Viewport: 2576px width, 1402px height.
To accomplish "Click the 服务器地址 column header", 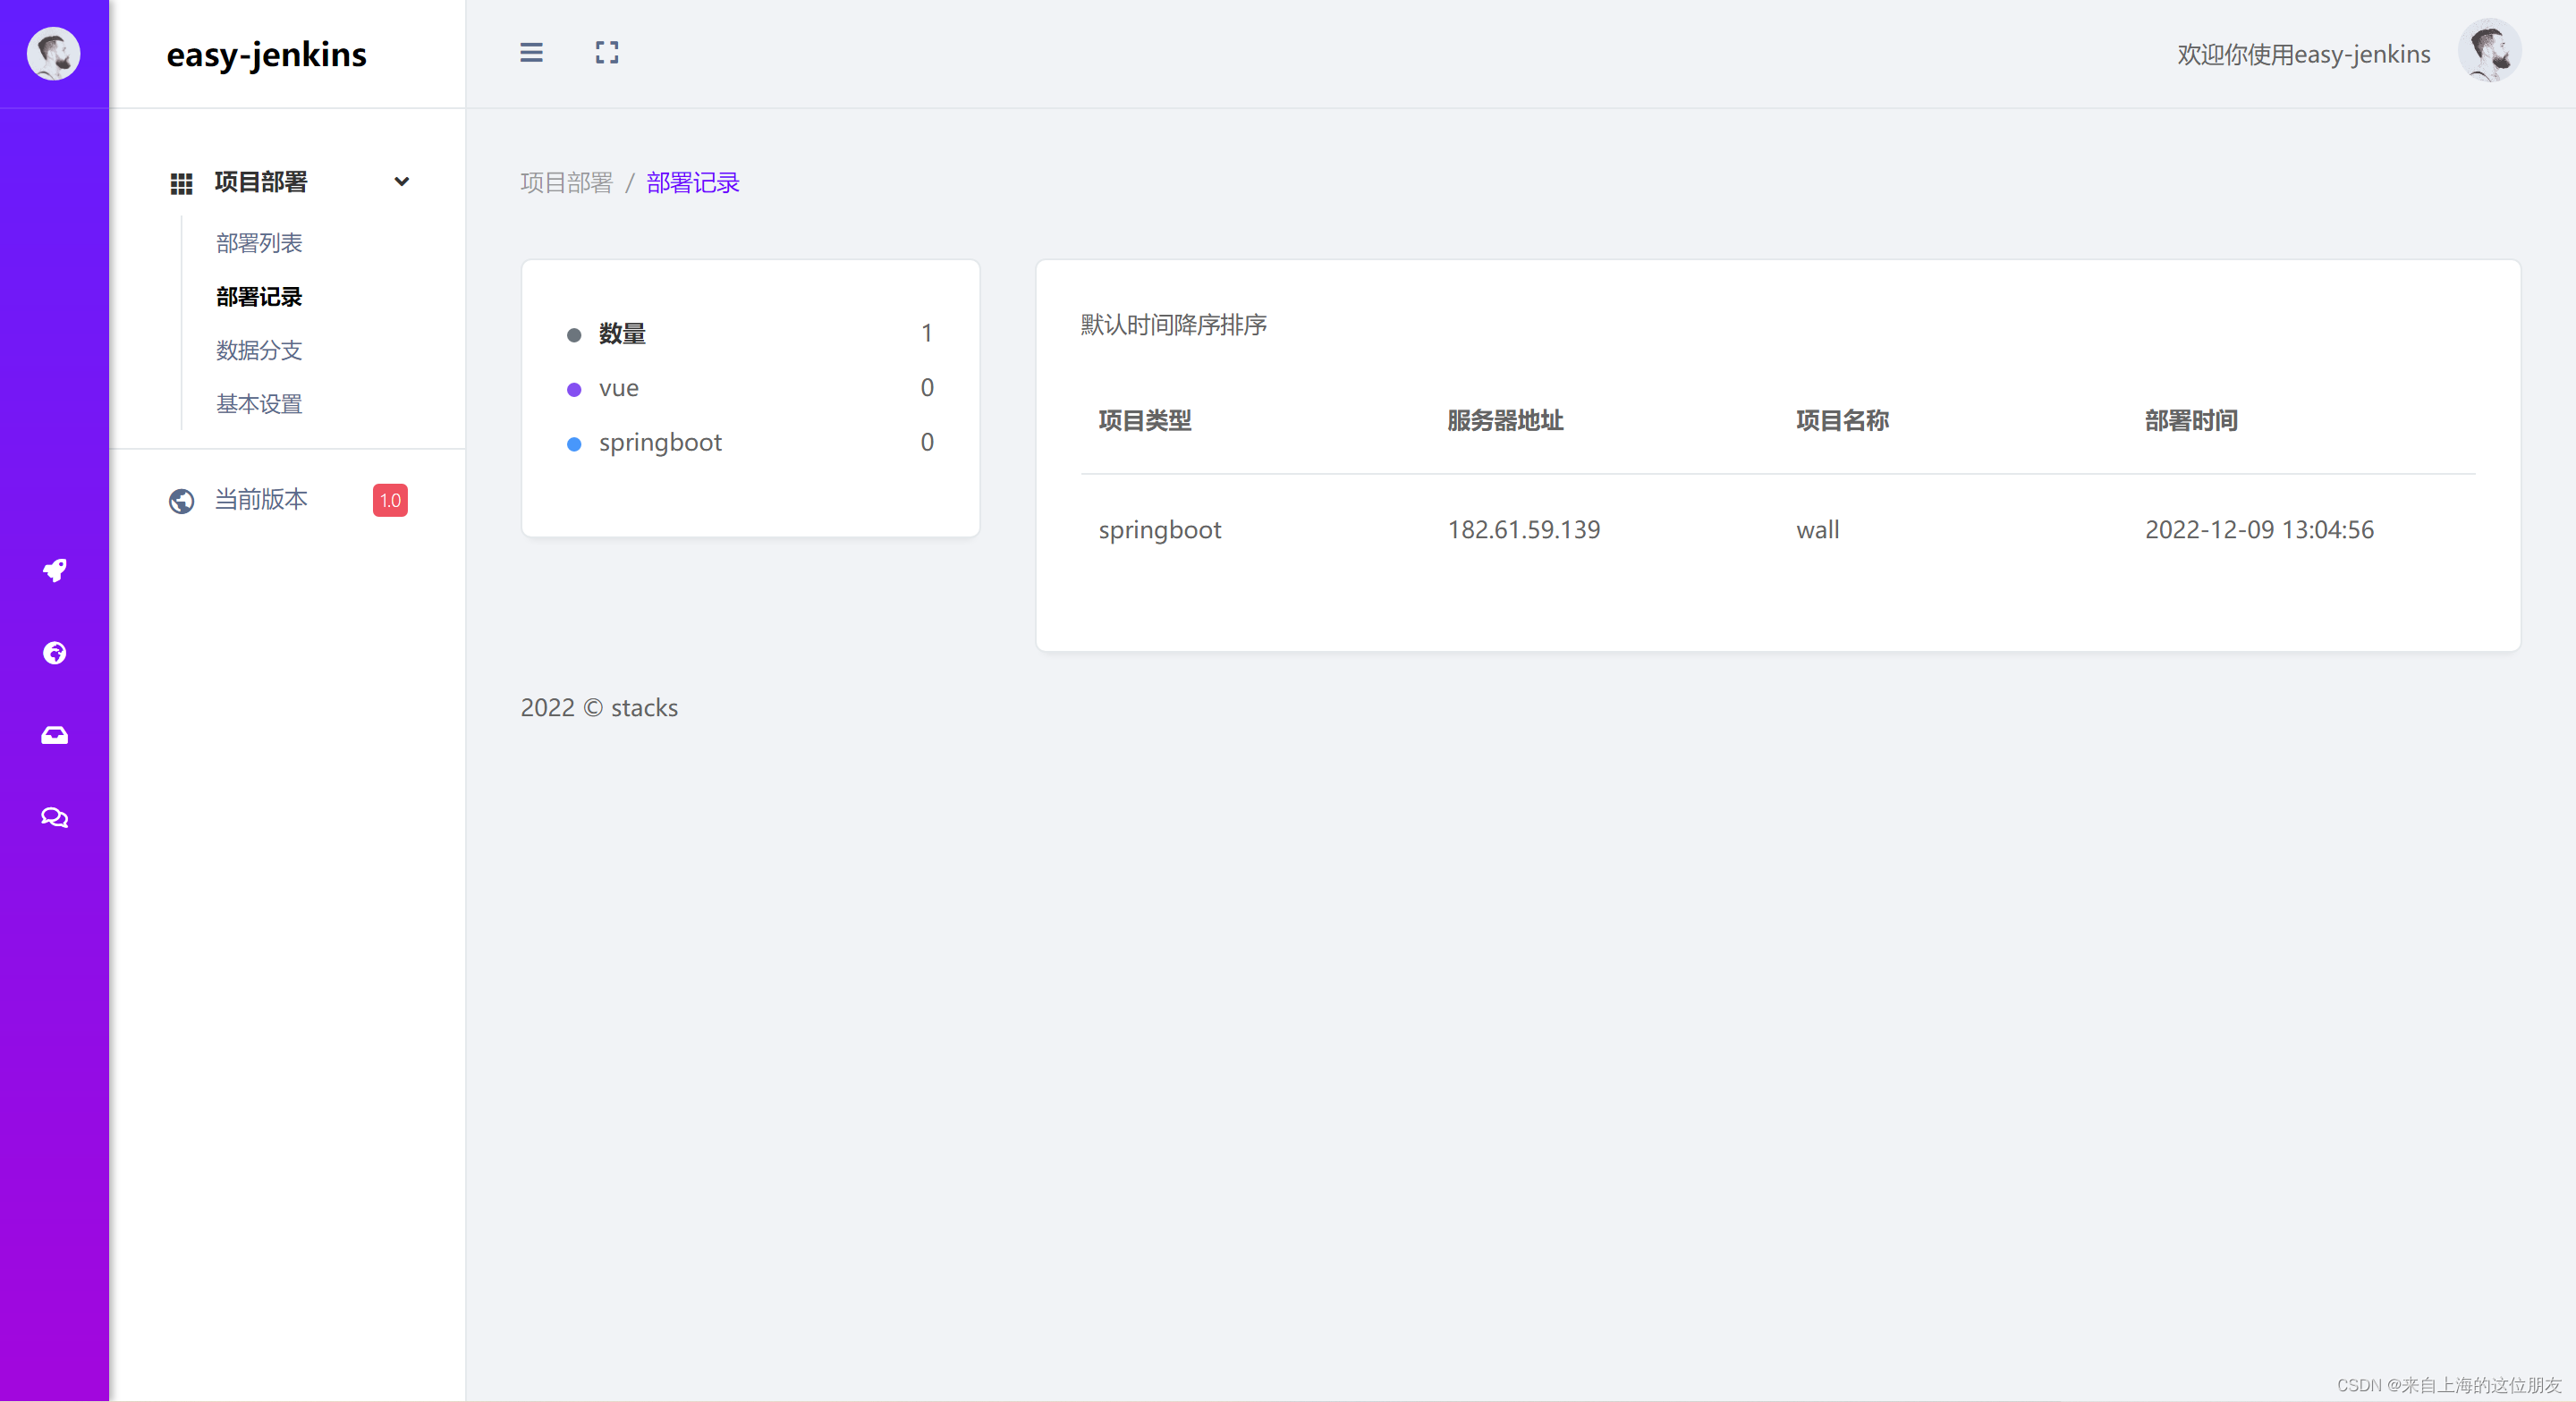I will [x=1505, y=420].
